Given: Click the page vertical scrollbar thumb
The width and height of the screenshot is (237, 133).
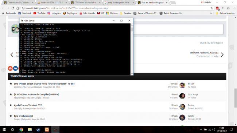Looking at the screenshot, I should pyautogui.click(x=235, y=98).
